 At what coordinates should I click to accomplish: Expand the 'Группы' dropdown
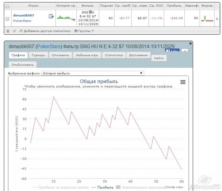(84, 31)
